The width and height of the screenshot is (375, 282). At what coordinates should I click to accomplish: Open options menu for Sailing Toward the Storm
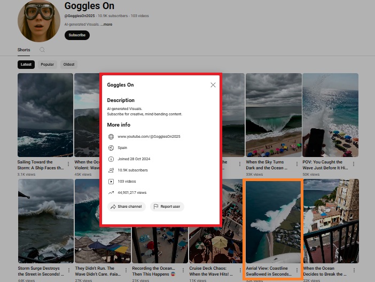pos(68,164)
